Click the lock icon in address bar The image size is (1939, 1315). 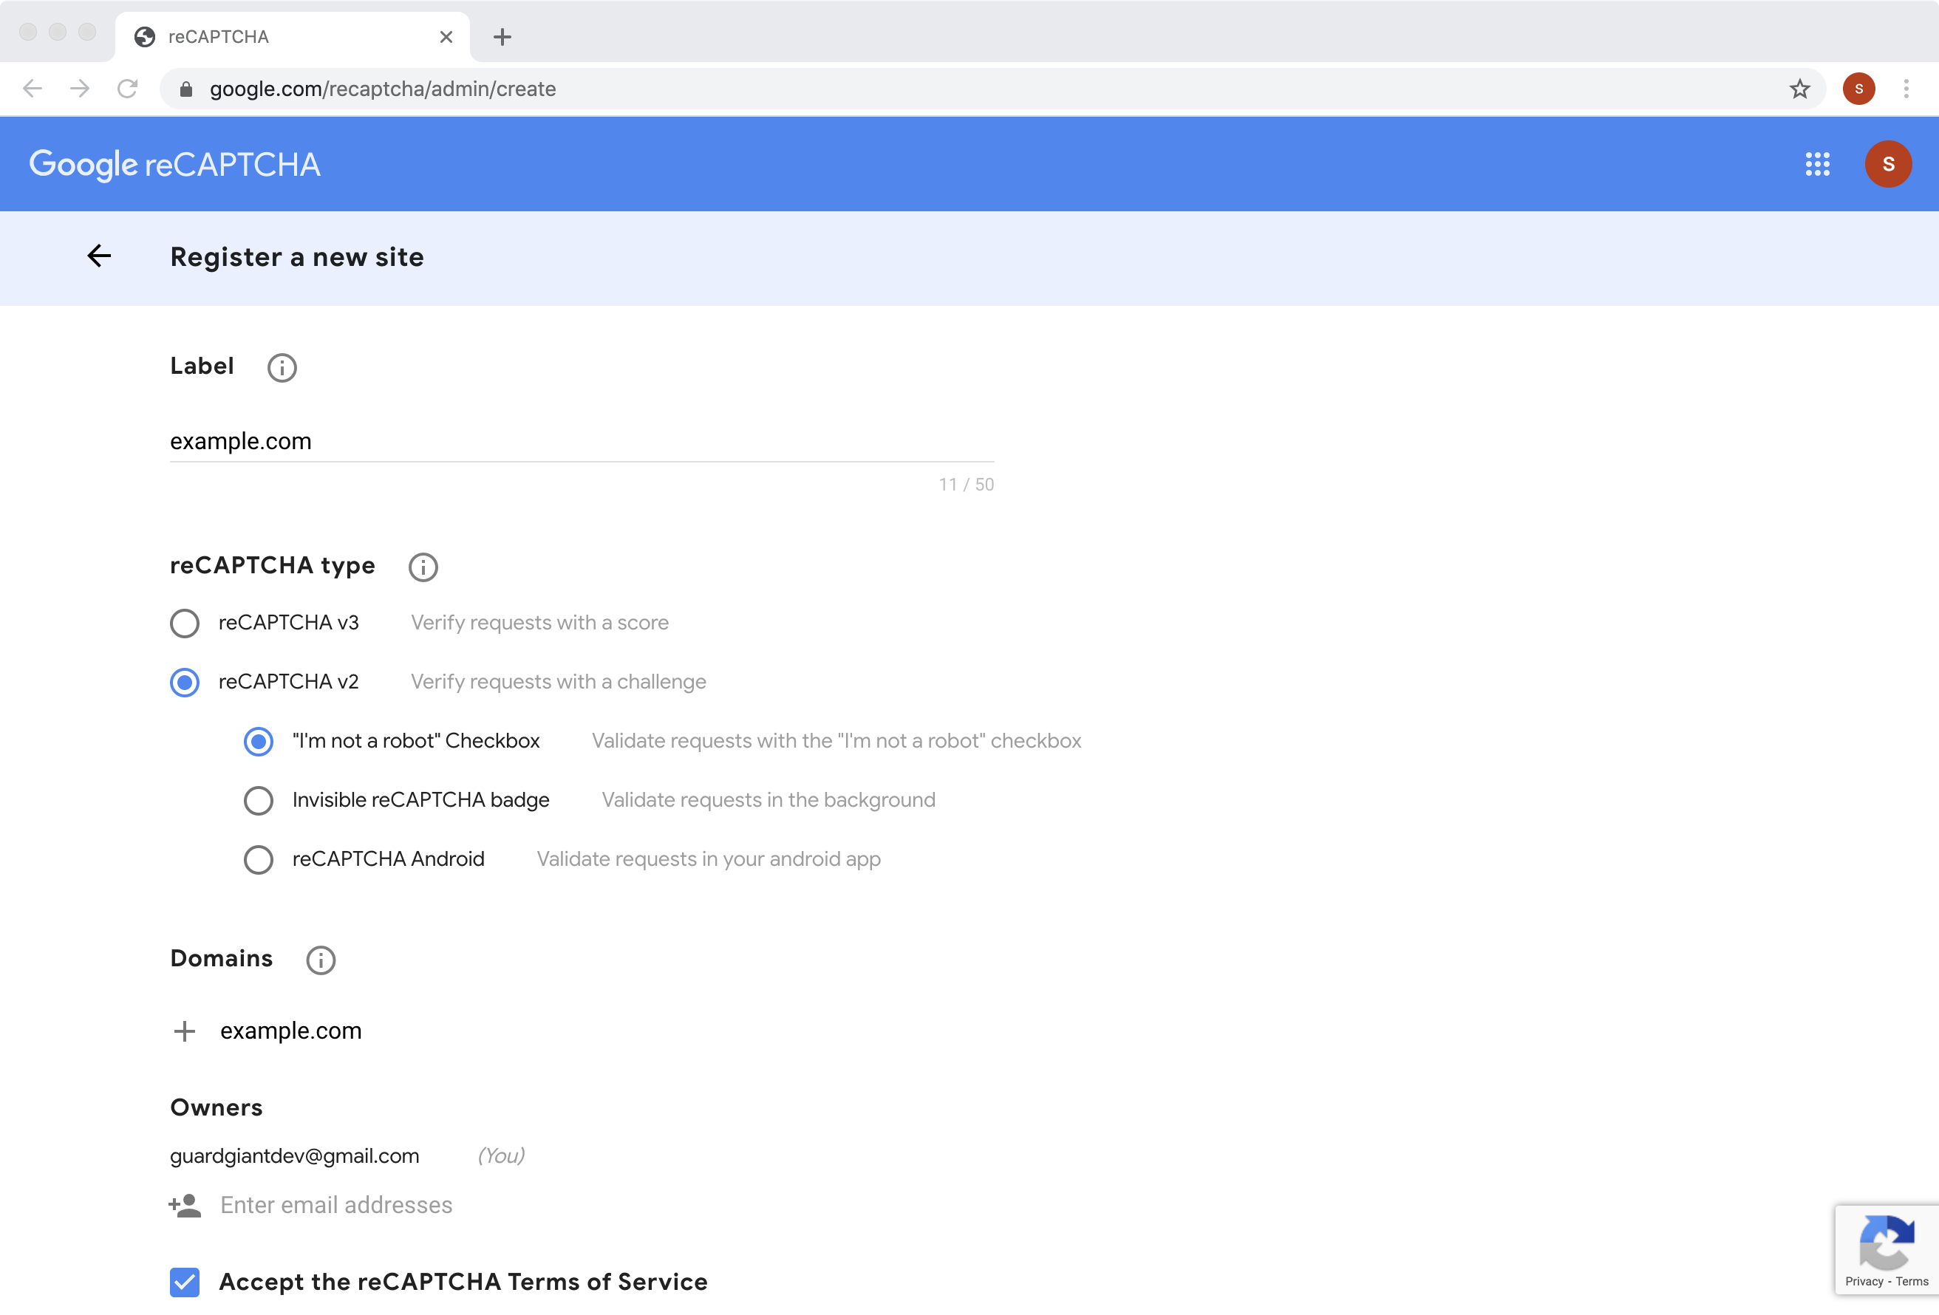point(186,89)
